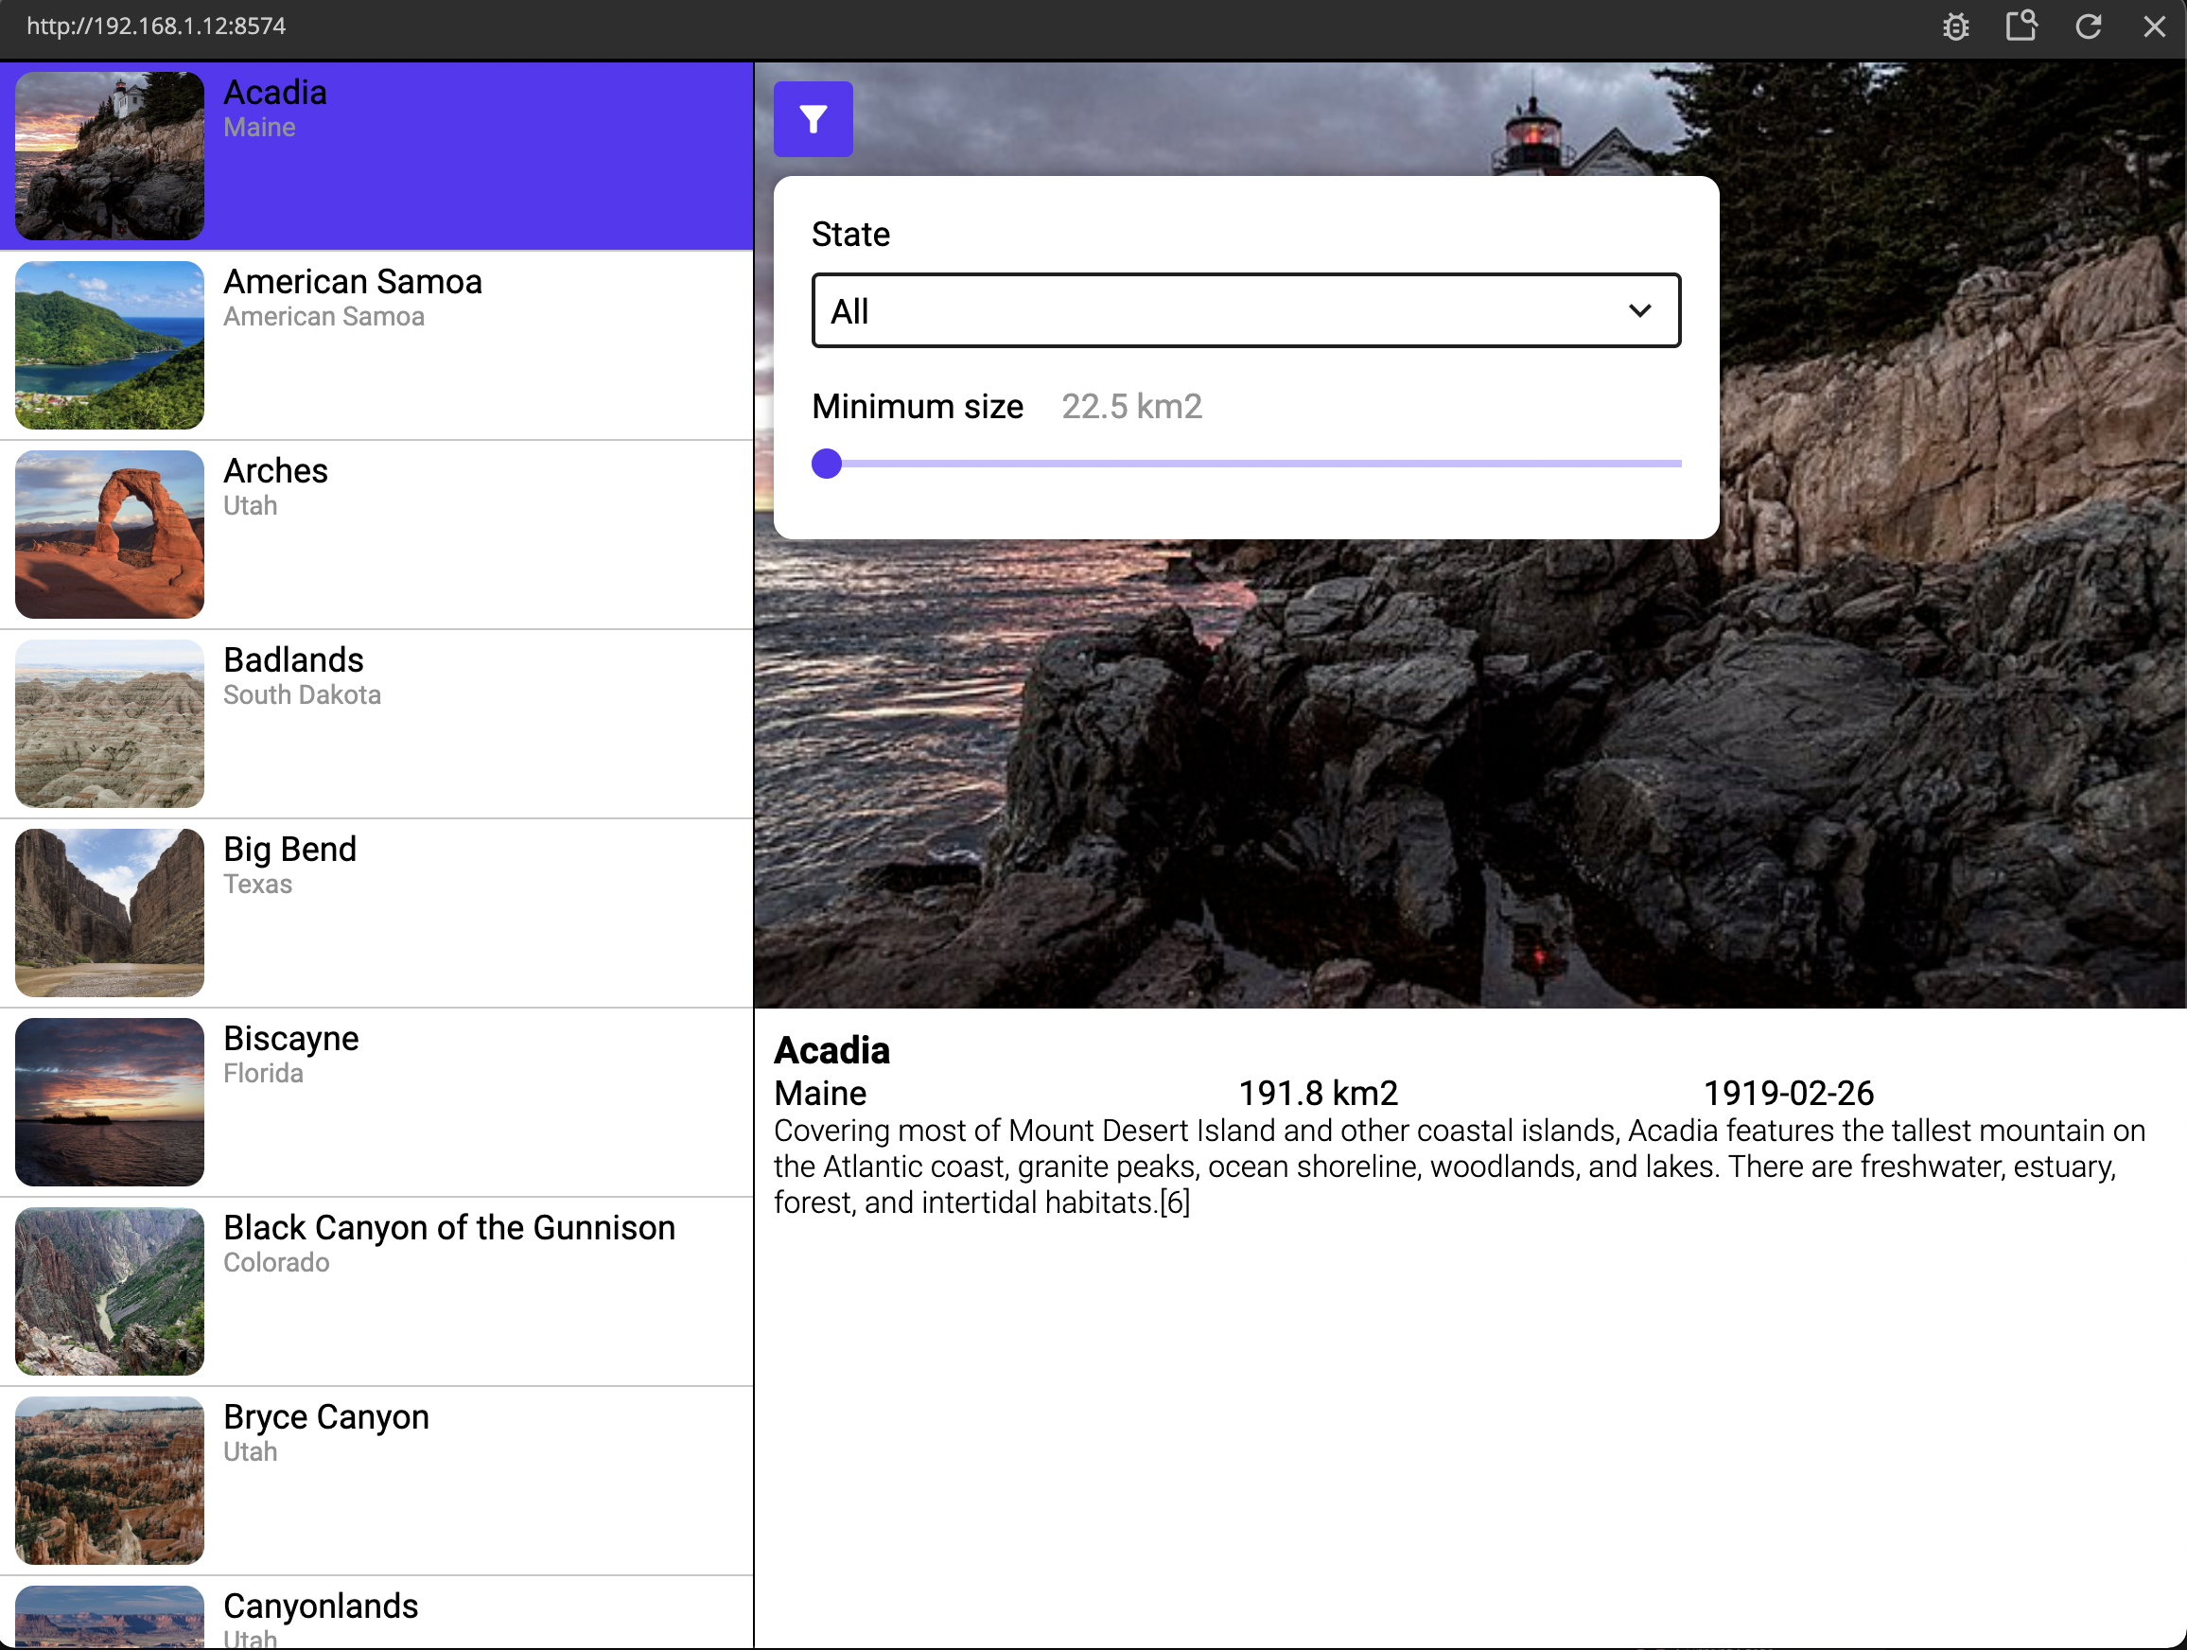
Task: Select Black Canyon of the Gunnison entry
Action: coord(376,1291)
